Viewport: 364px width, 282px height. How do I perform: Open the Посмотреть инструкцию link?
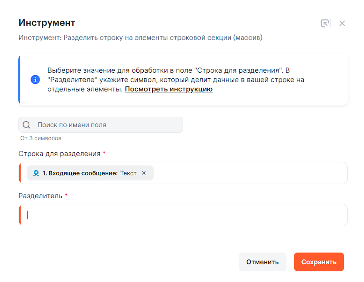(x=168, y=89)
